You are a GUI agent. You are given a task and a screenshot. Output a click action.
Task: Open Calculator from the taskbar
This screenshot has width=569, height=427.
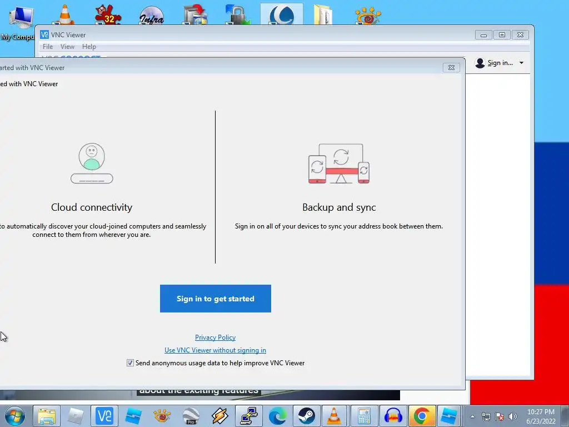coord(364,416)
